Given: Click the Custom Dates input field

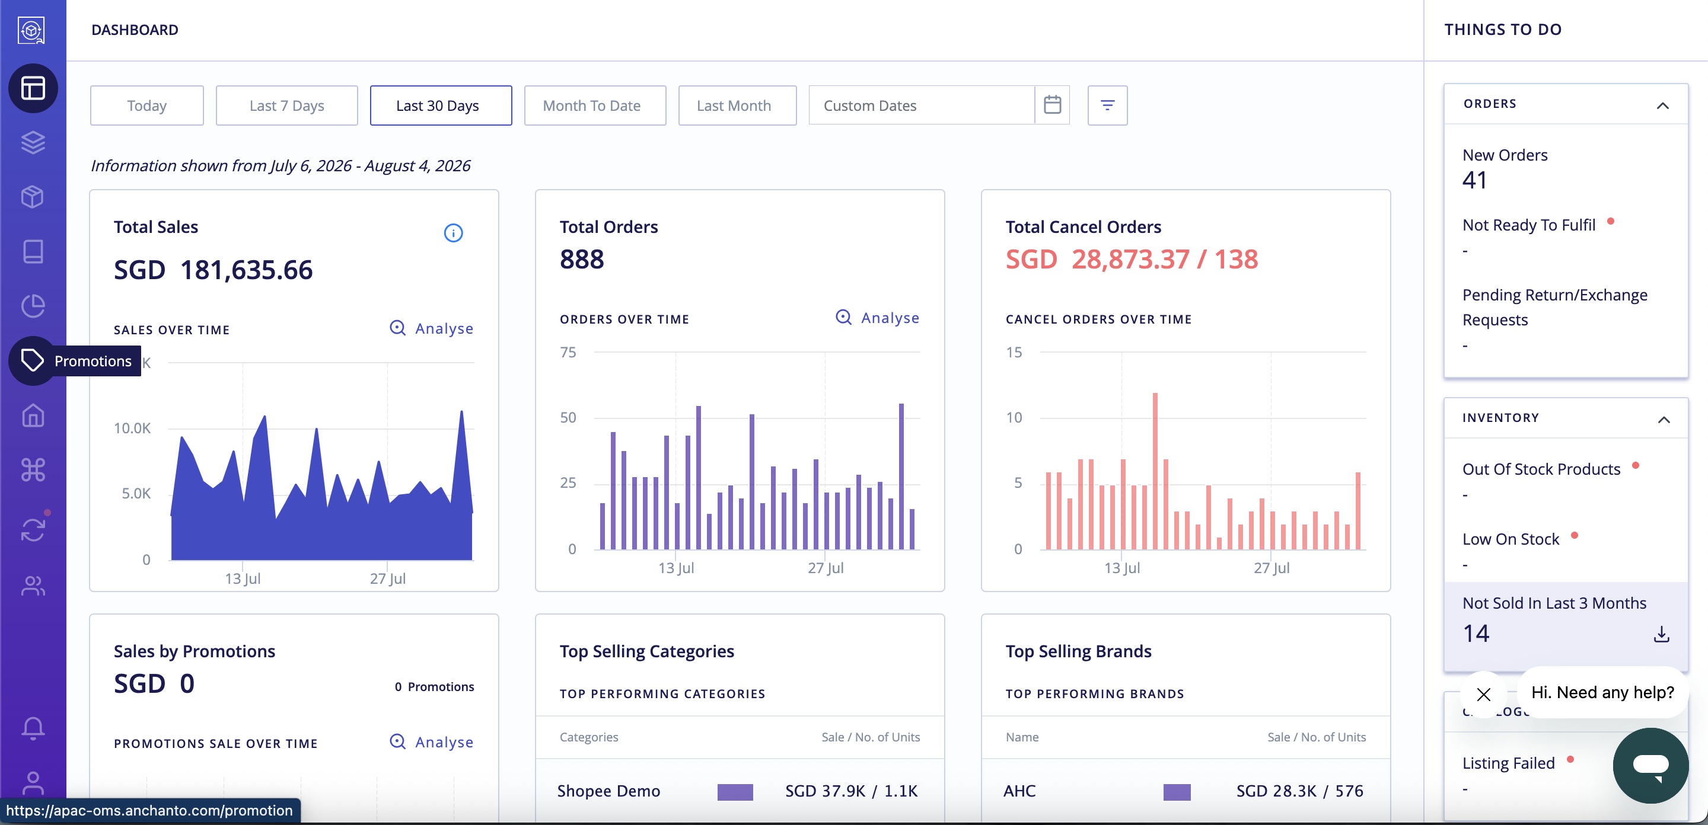Looking at the screenshot, I should [922, 105].
